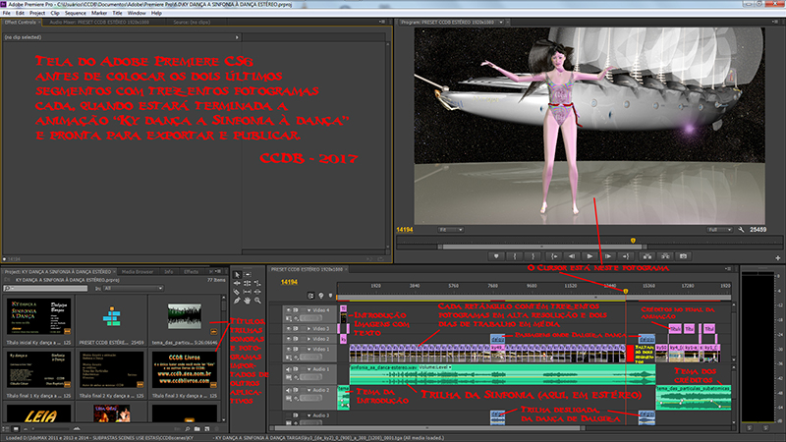Click Project panel search field

point(45,288)
